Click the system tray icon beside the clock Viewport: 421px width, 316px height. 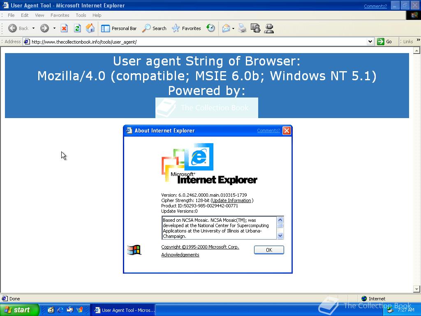point(391,310)
